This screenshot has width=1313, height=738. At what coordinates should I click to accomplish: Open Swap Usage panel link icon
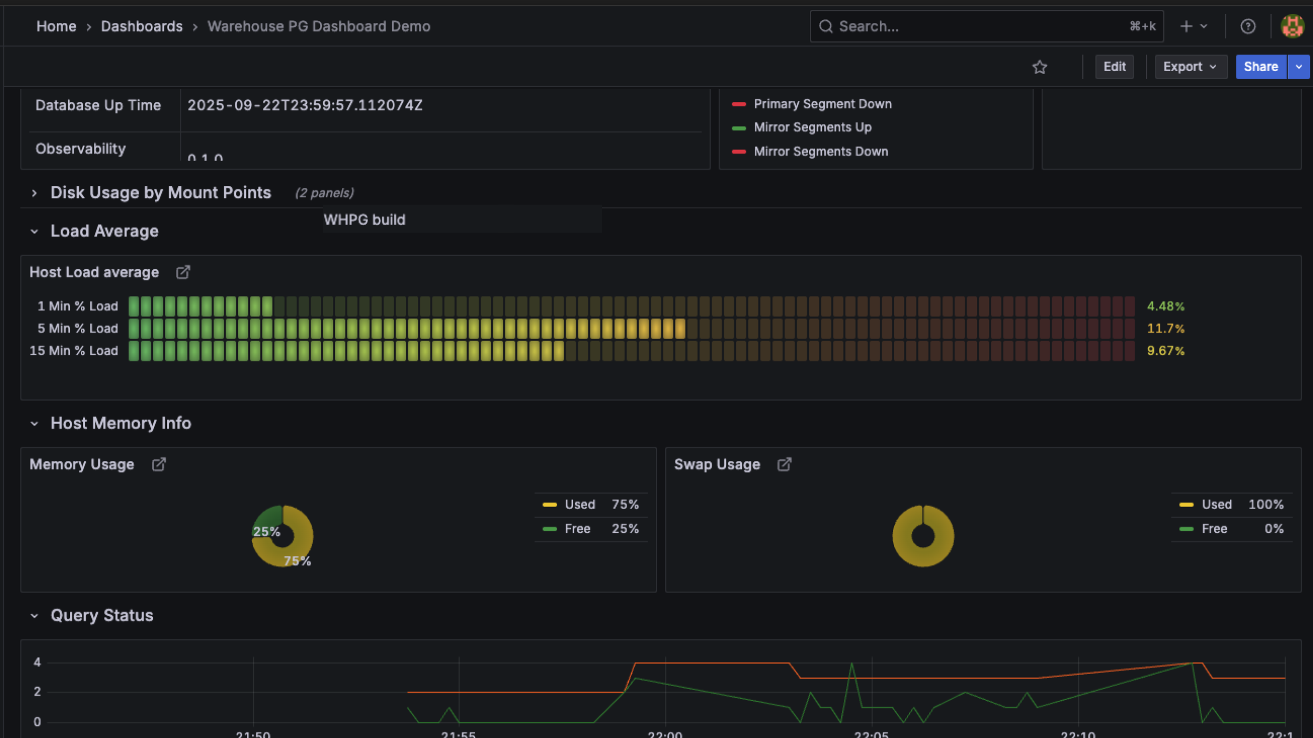tap(784, 465)
